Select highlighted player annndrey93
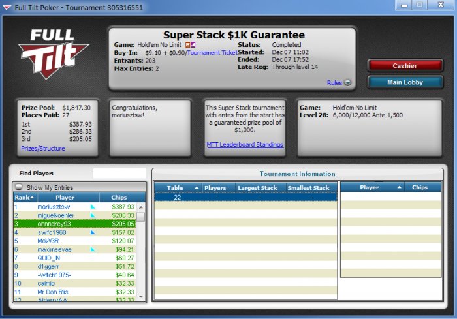Screen dimensions: 457x319 point(74,224)
